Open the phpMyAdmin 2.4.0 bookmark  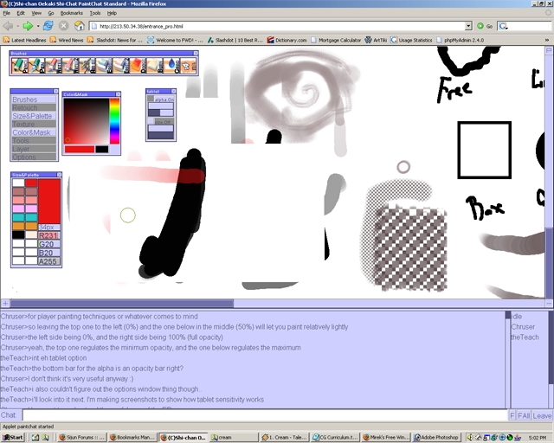tap(461, 40)
